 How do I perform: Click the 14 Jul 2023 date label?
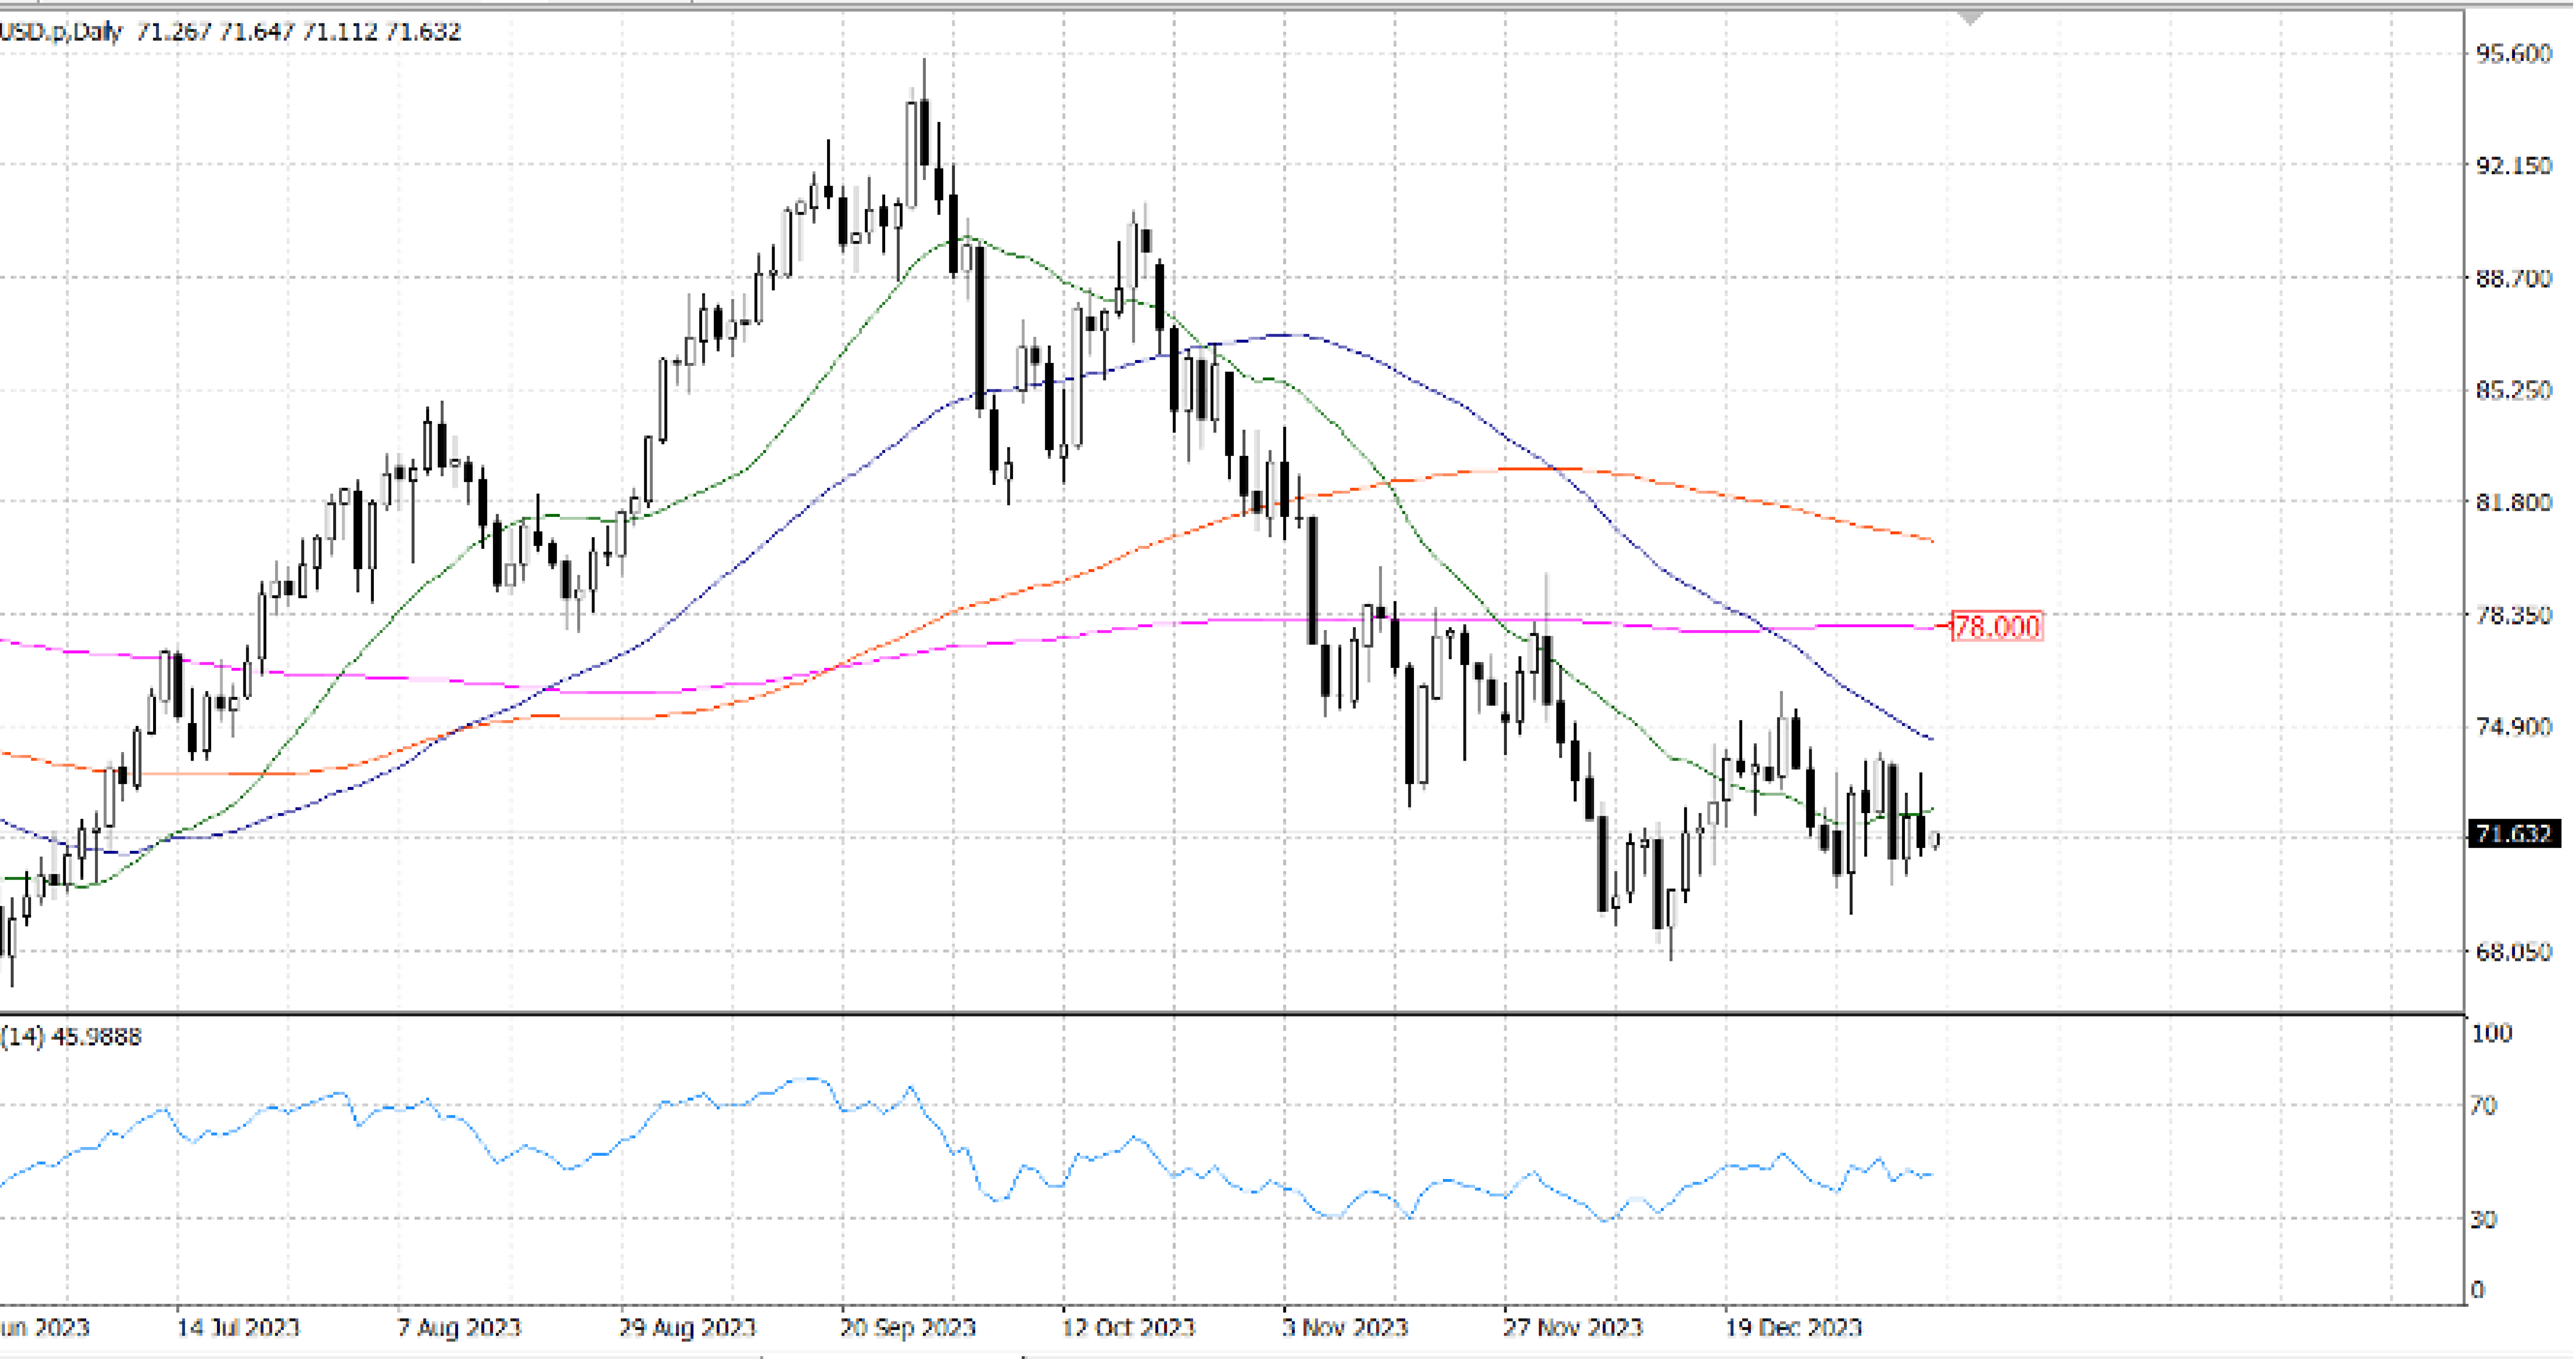[238, 1327]
